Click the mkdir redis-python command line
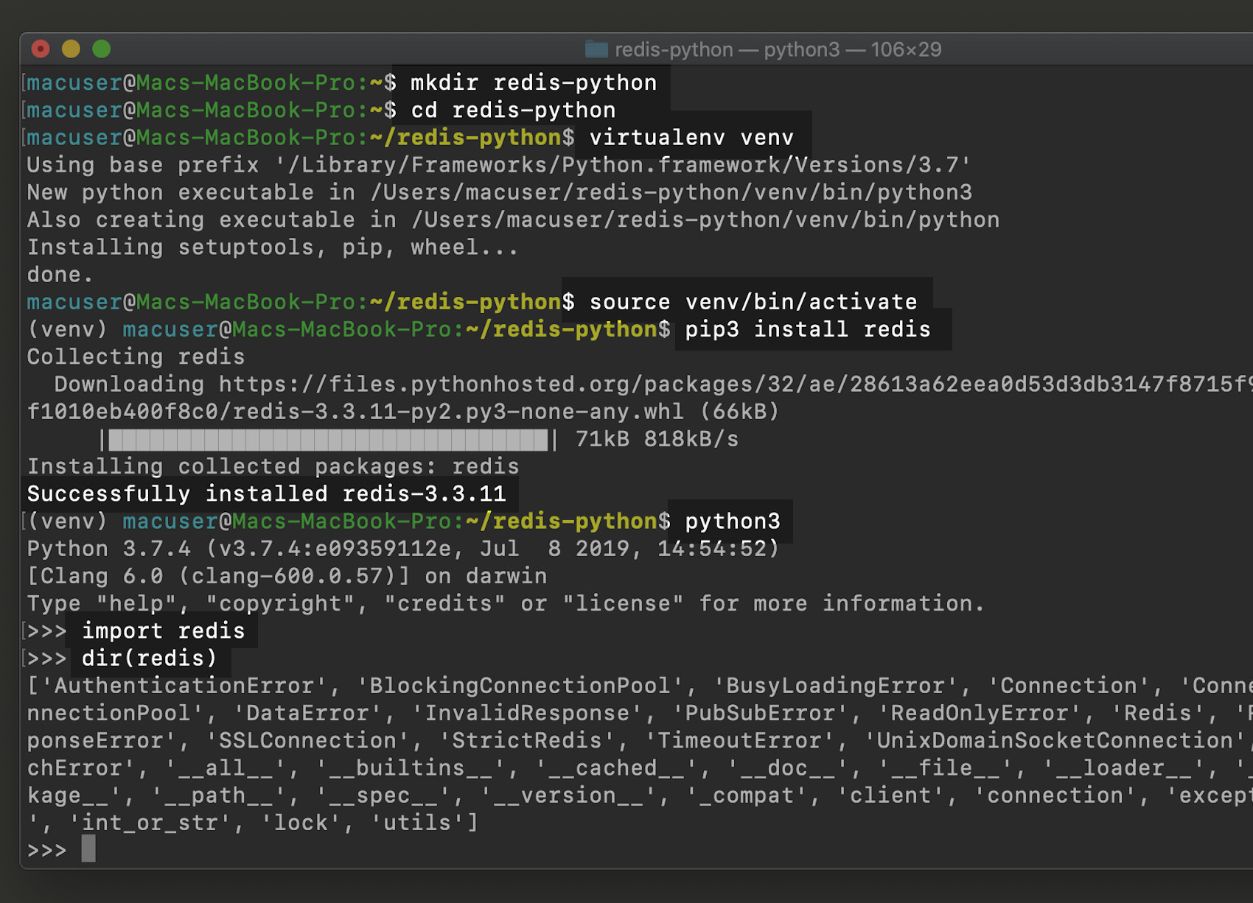The image size is (1253, 903). [x=532, y=82]
